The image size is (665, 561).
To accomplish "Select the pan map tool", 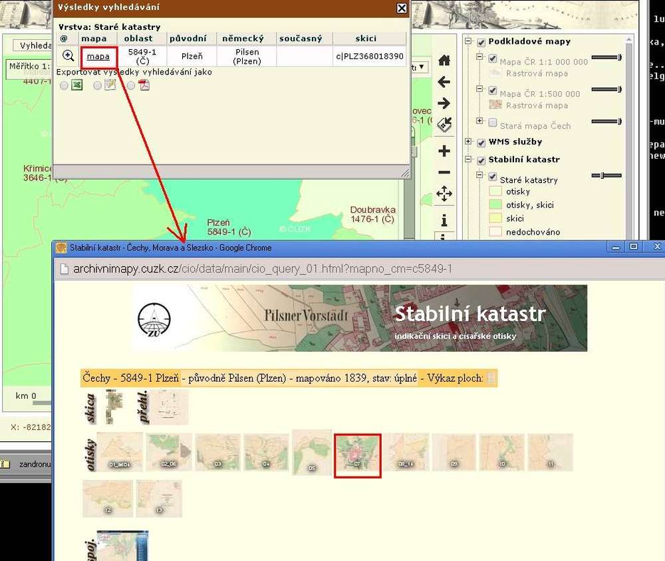I will [444, 194].
